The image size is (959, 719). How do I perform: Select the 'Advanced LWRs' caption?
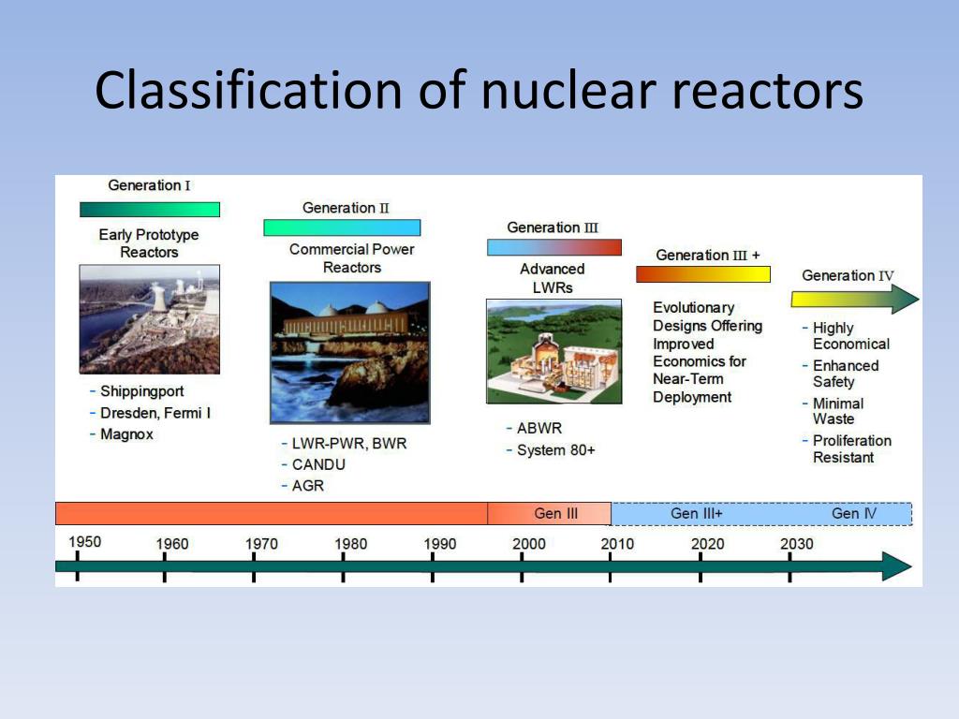[553, 278]
